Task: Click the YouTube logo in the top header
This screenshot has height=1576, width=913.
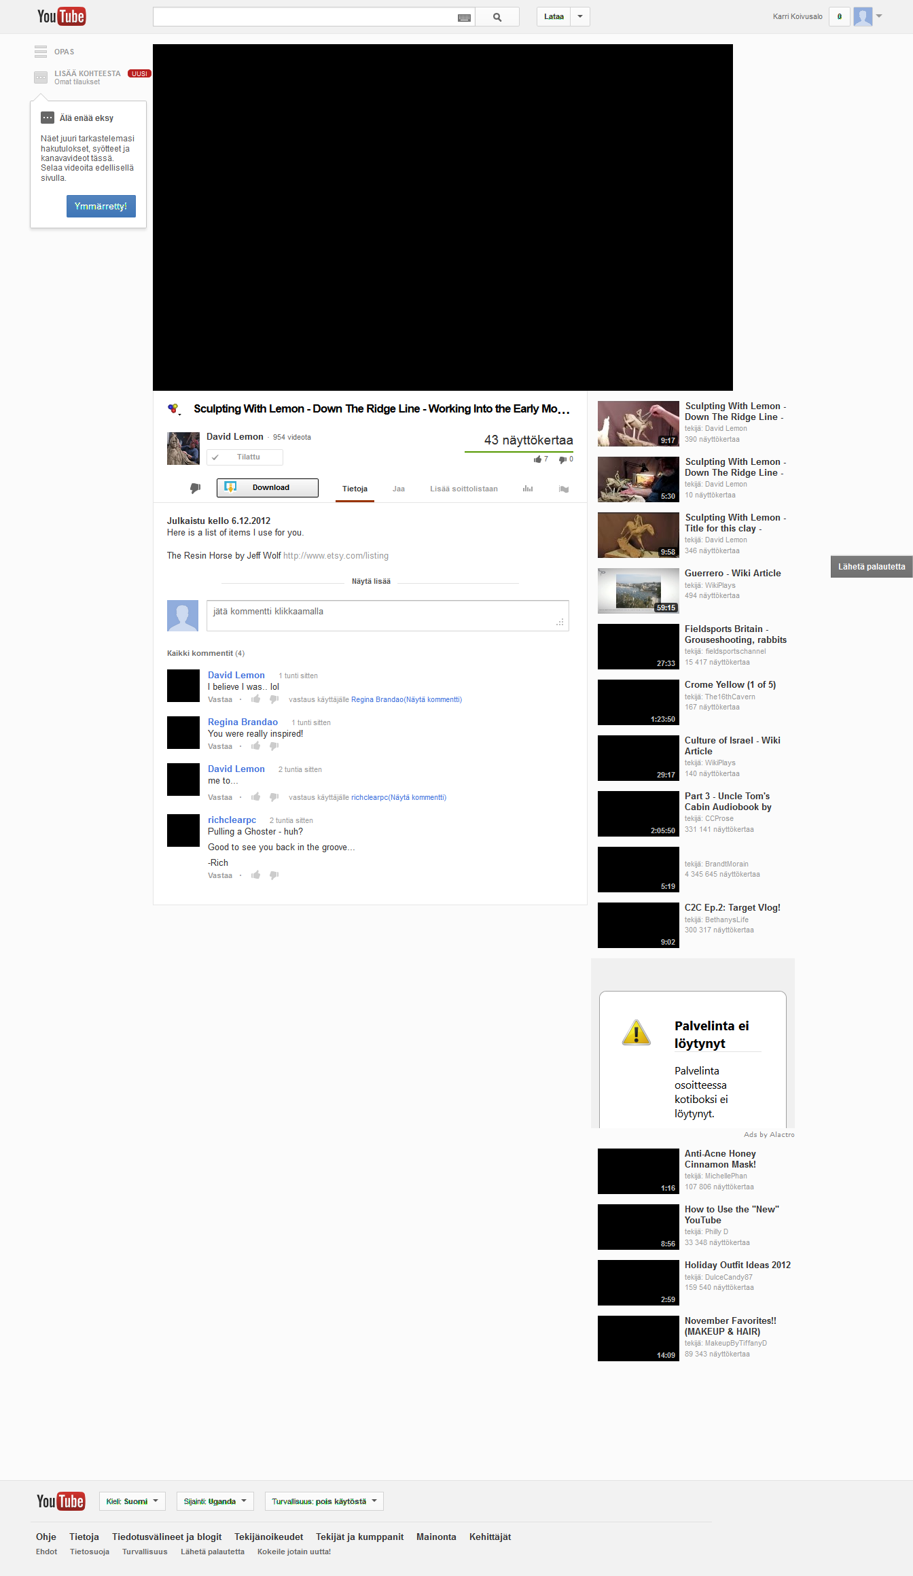Action: [61, 16]
